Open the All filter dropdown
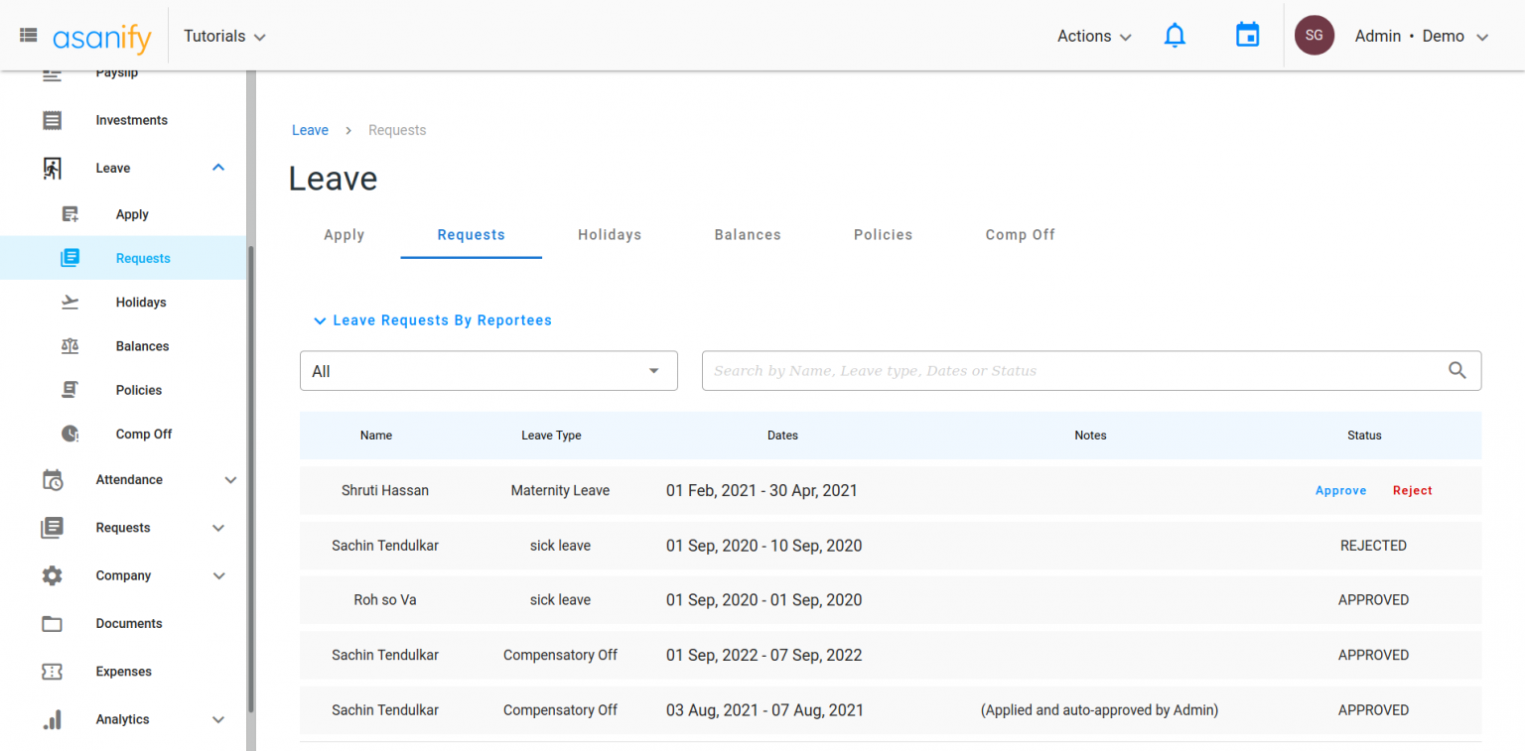1525x751 pixels. pyautogui.click(x=488, y=371)
